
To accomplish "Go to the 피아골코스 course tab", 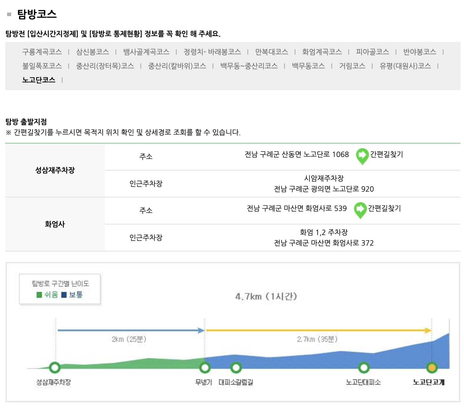I will [x=372, y=52].
